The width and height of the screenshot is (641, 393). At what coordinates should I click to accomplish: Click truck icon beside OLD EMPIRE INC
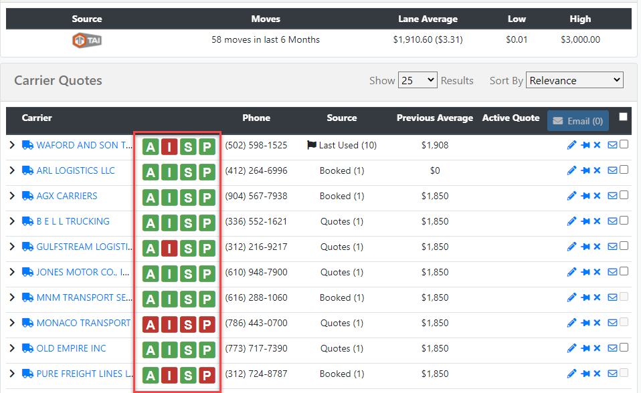coord(27,348)
